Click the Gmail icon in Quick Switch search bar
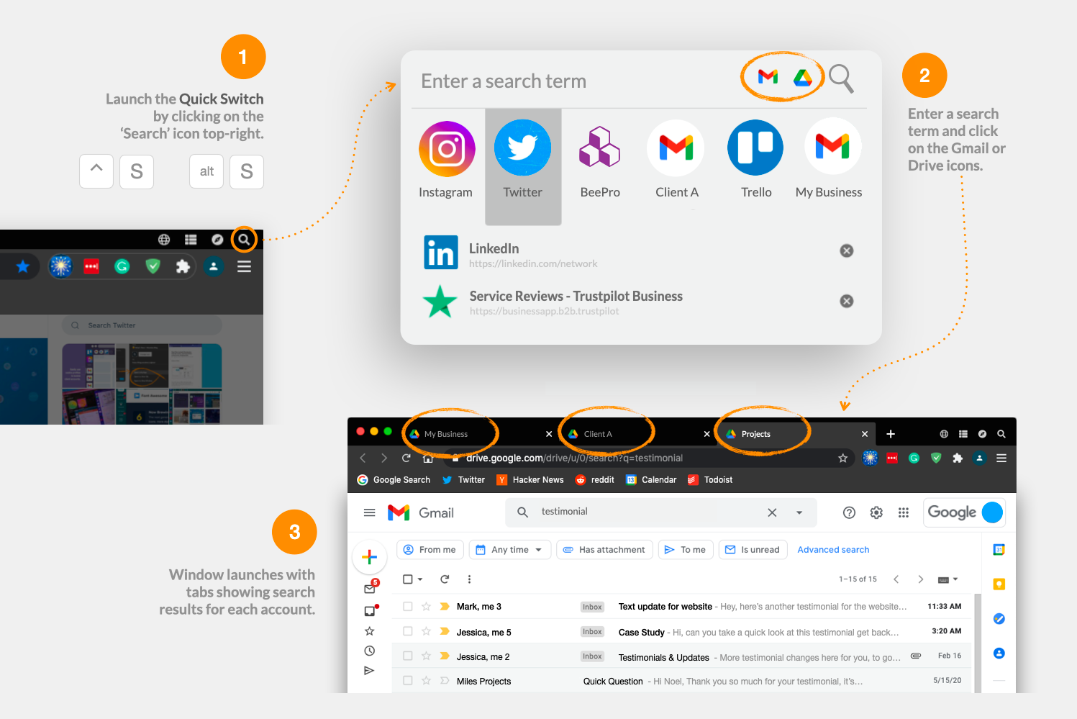The height and width of the screenshot is (719, 1077). [768, 76]
